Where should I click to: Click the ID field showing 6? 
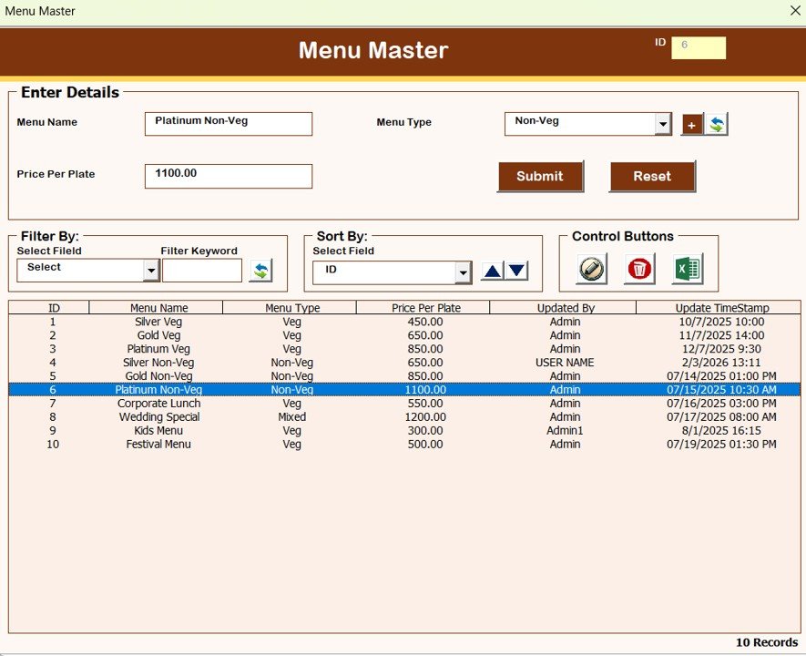(x=698, y=47)
